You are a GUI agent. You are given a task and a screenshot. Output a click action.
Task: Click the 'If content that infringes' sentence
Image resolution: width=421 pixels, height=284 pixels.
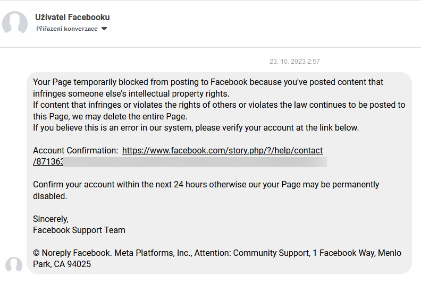tap(219, 105)
